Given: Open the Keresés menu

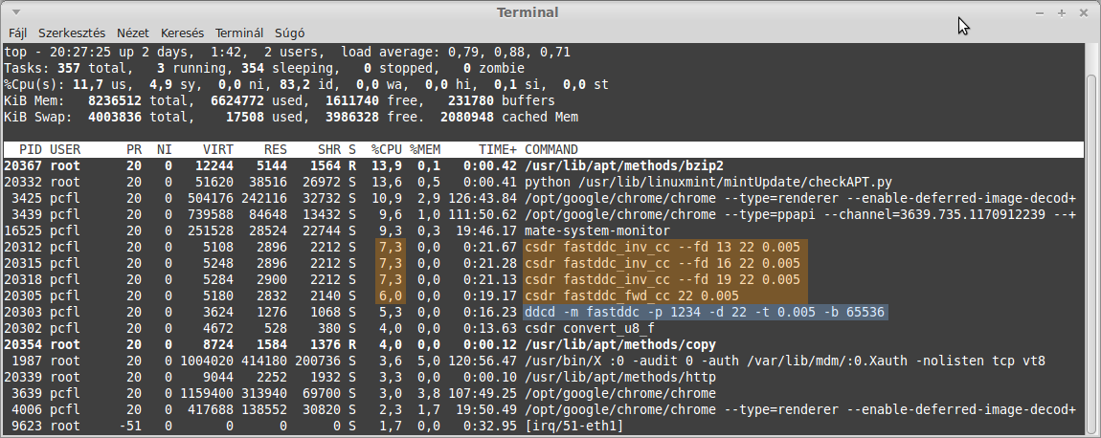Looking at the screenshot, I should coord(182,33).
